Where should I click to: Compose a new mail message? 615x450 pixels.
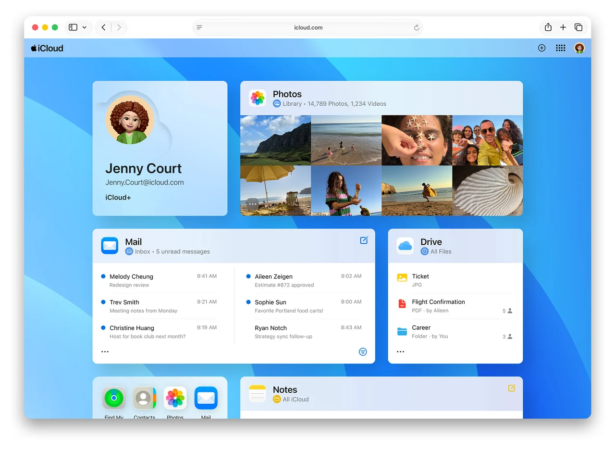pos(364,240)
